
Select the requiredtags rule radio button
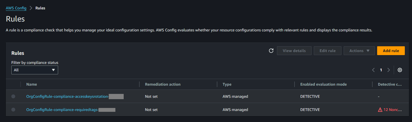tap(13, 110)
